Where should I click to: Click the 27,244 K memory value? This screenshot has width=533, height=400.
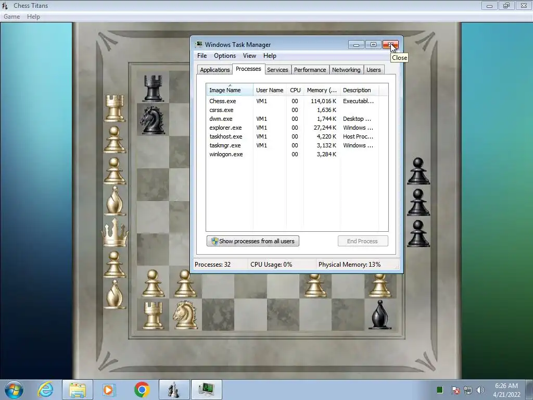pyautogui.click(x=325, y=128)
